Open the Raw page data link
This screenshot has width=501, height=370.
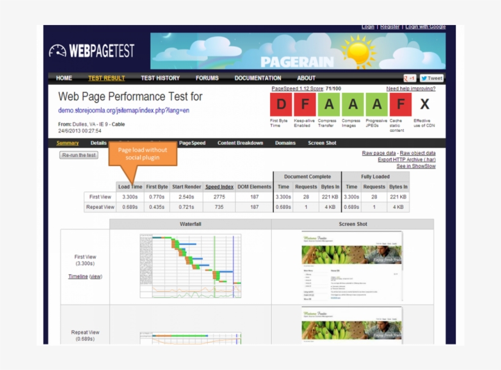click(379, 153)
